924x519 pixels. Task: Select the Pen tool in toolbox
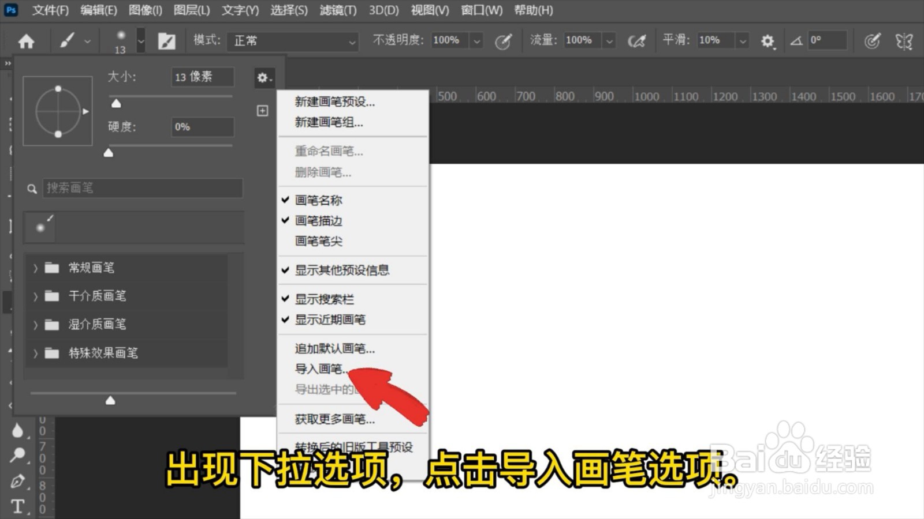(17, 481)
